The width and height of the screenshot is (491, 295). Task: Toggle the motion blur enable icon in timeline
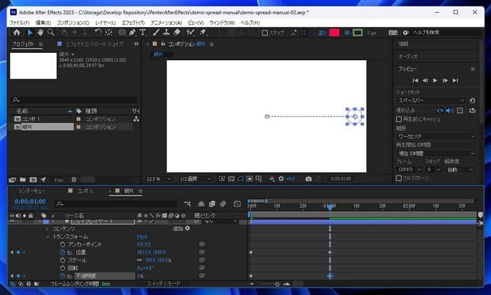tap(223, 204)
